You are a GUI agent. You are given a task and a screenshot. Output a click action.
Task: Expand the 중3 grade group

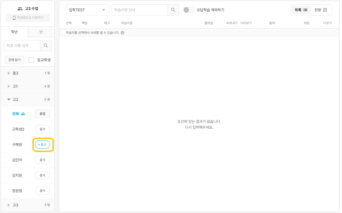28,73
